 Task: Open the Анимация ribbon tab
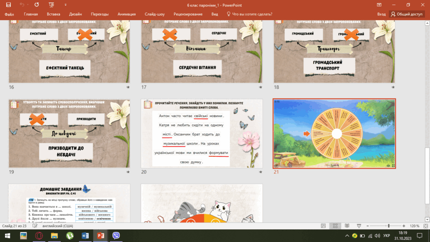click(x=126, y=14)
